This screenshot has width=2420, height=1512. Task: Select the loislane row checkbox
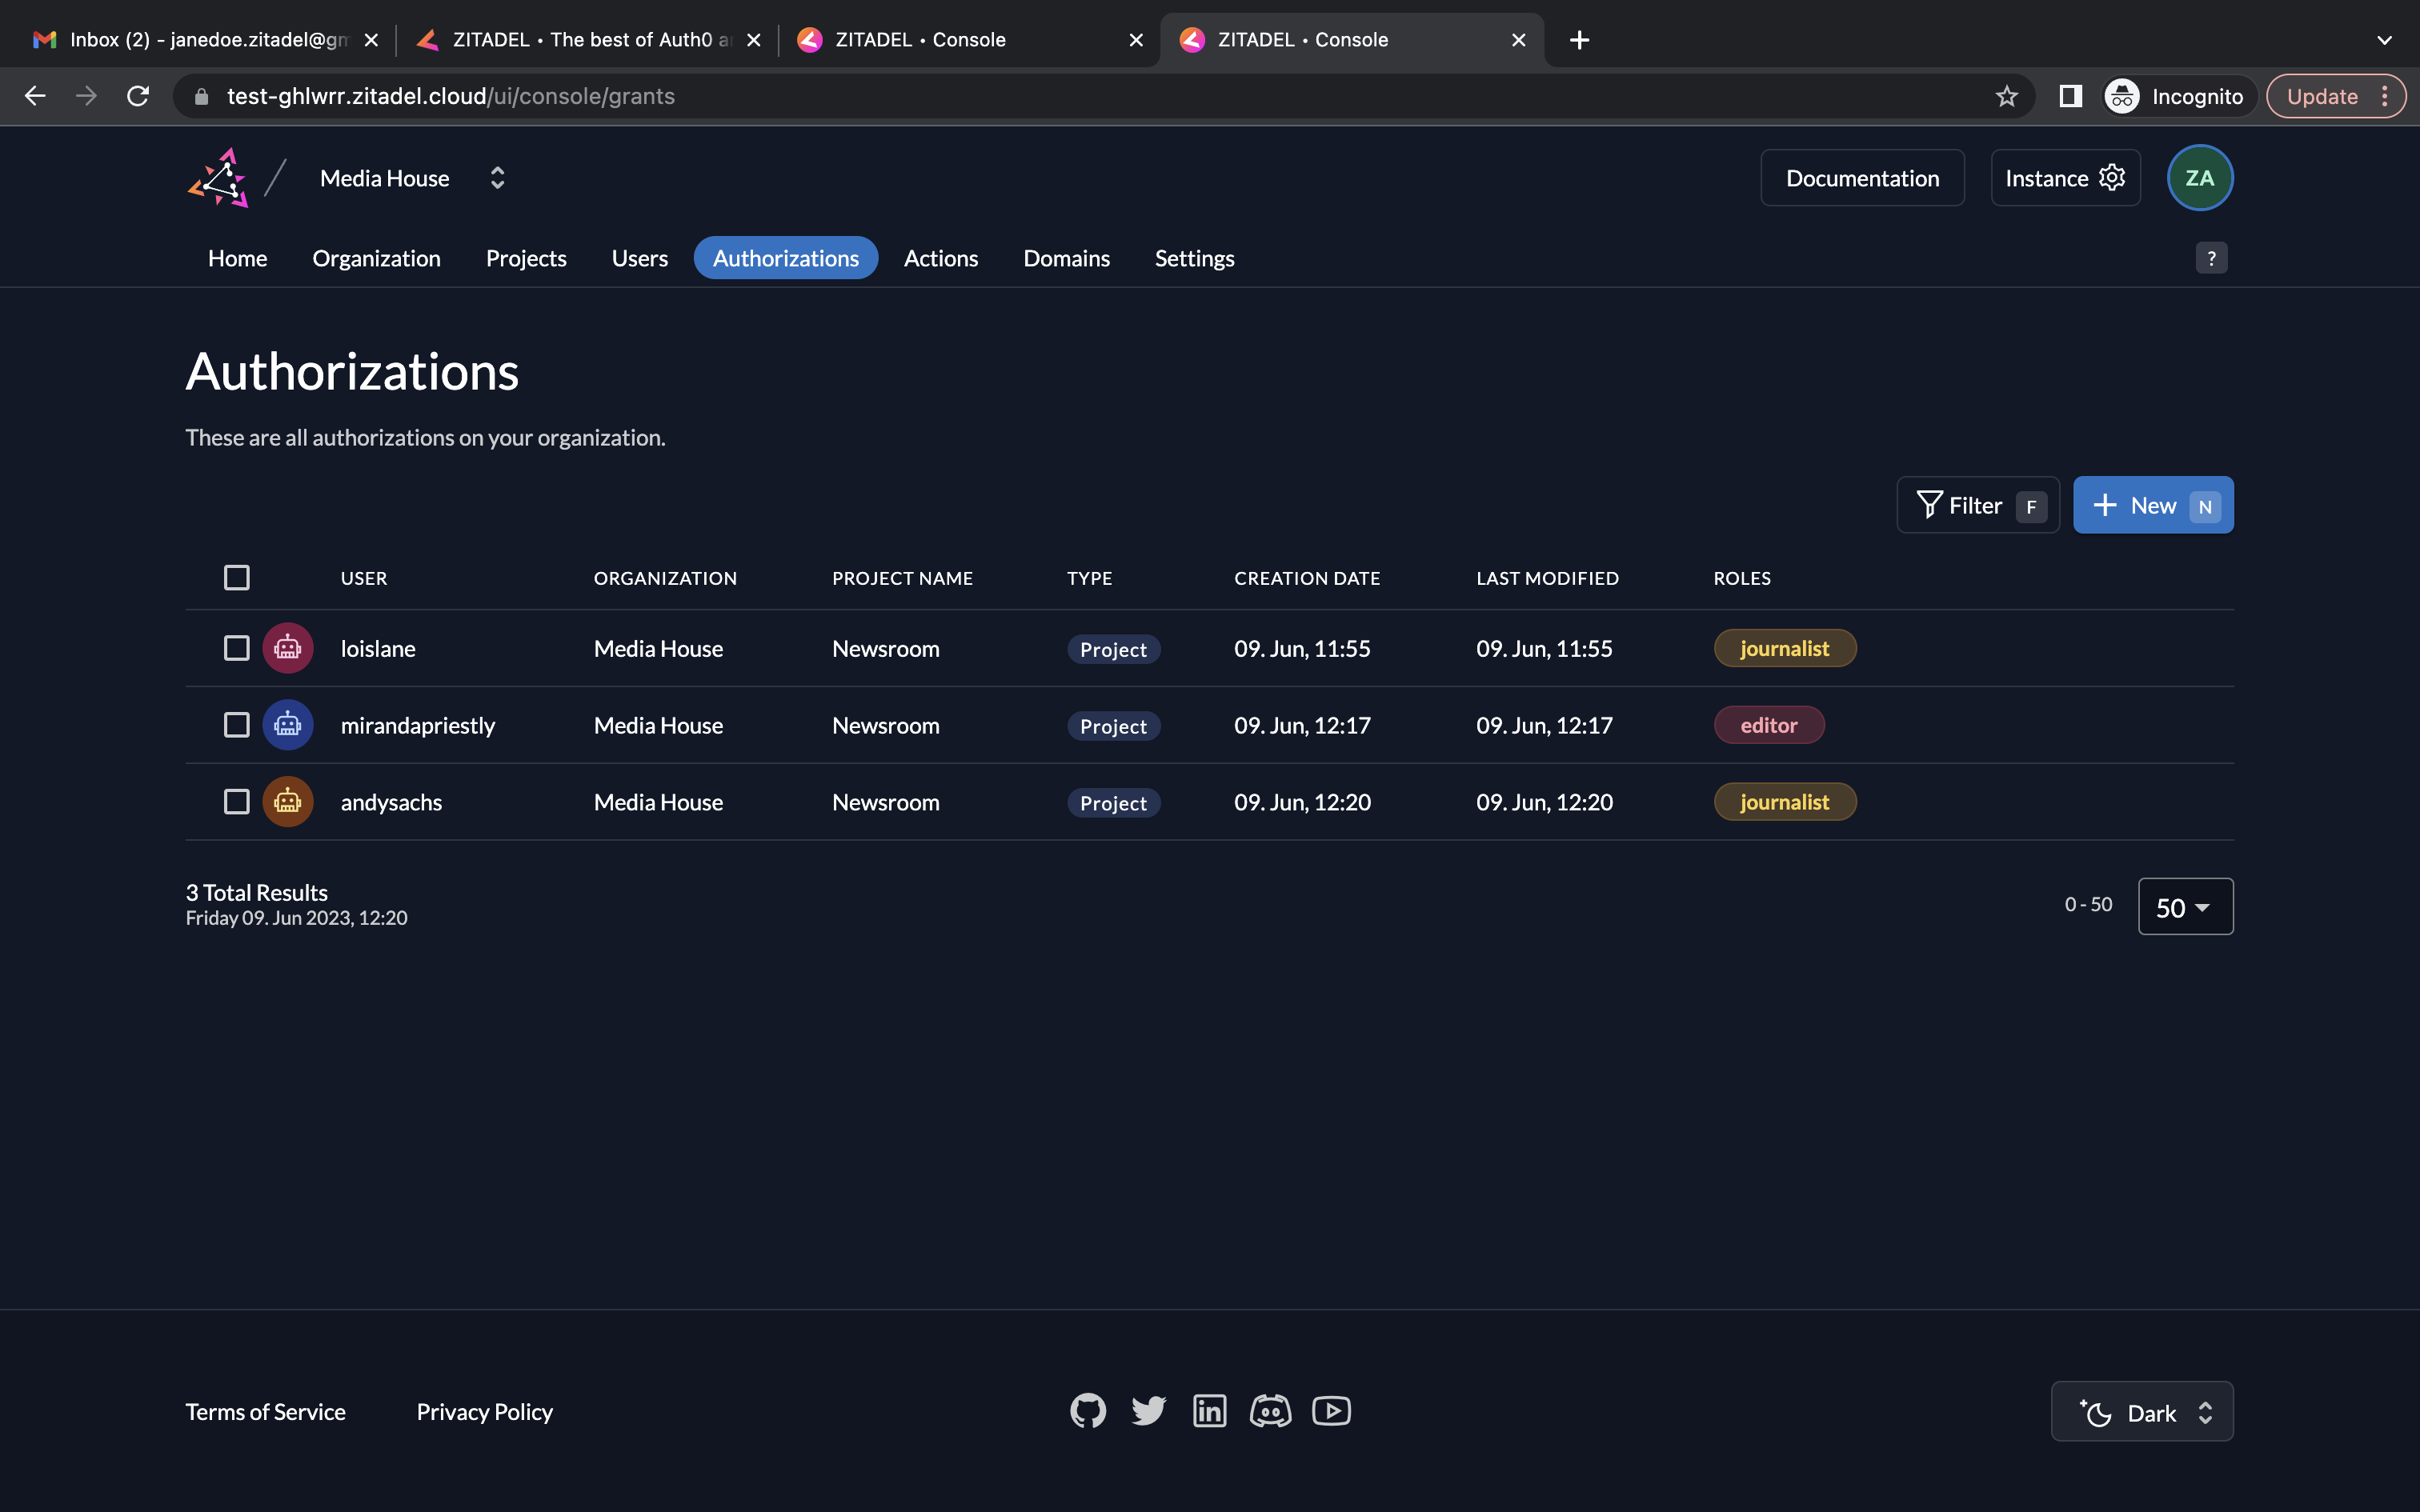coord(237,648)
